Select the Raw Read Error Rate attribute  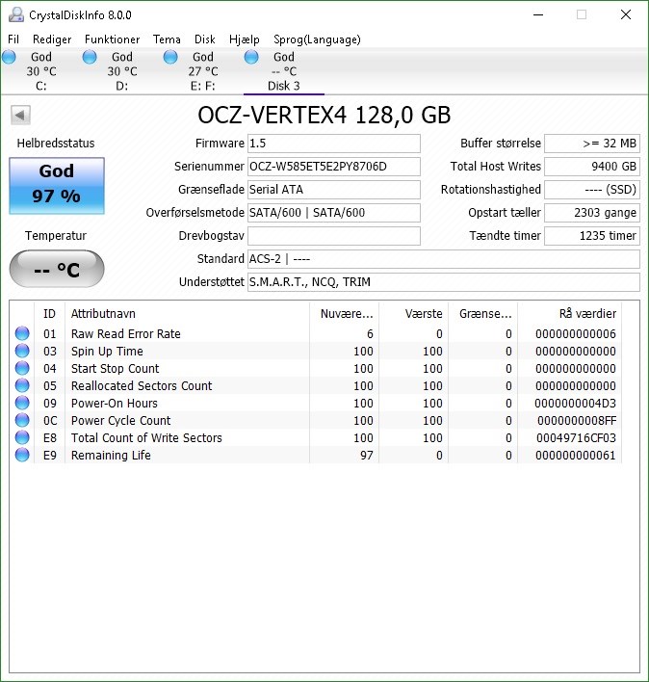coord(125,334)
